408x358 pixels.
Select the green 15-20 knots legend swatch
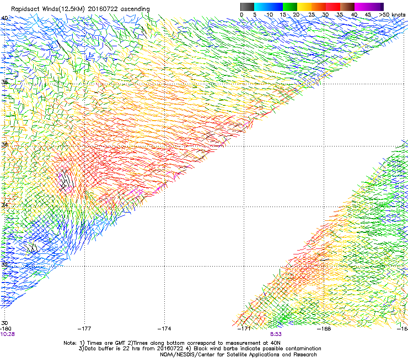290,7
